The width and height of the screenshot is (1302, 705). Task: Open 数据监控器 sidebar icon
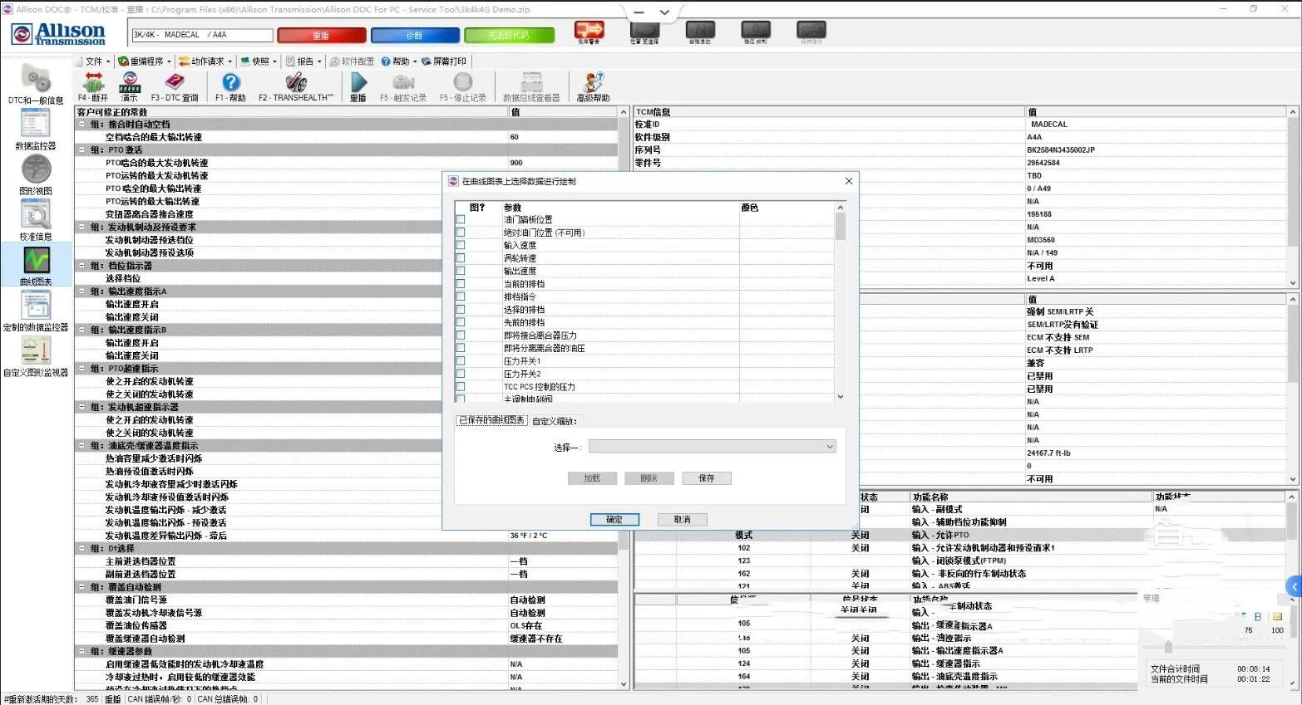(x=36, y=123)
